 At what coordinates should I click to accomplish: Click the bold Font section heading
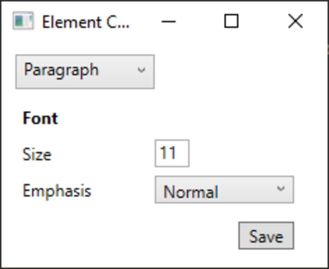coord(40,118)
